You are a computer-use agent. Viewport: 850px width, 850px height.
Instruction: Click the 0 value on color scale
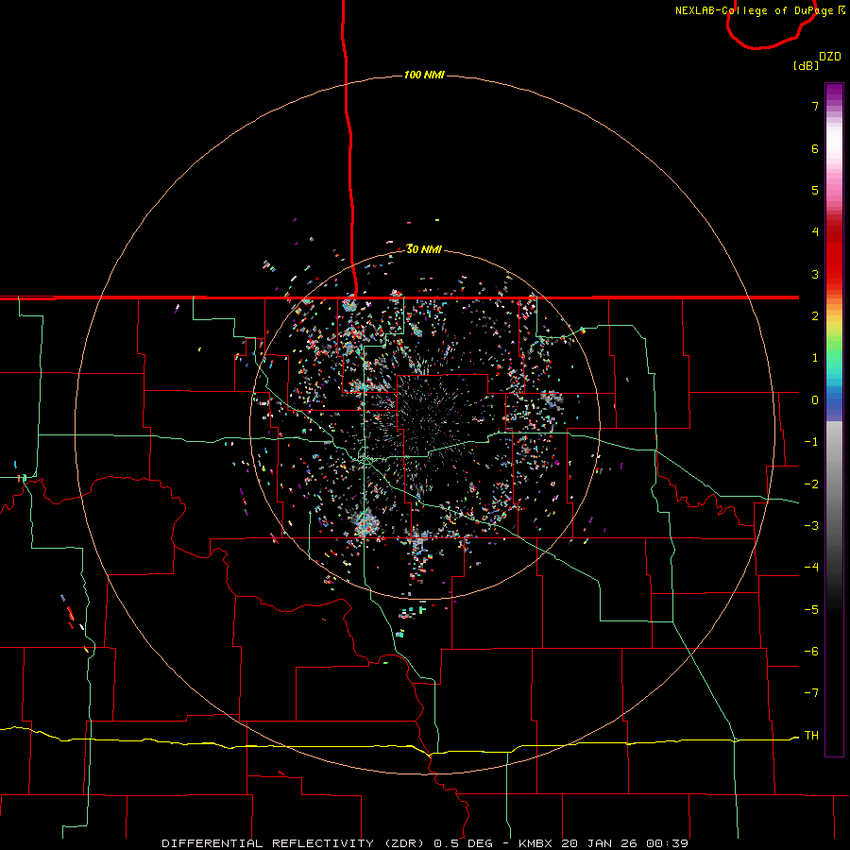[815, 400]
